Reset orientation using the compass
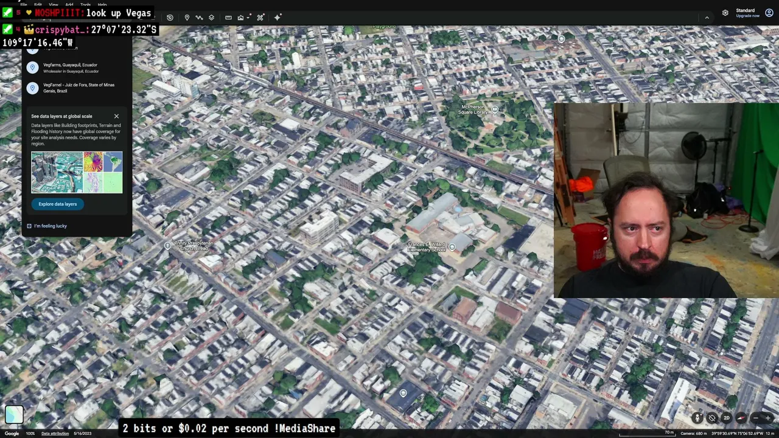Viewport: 779px width, 438px height. coord(741,418)
